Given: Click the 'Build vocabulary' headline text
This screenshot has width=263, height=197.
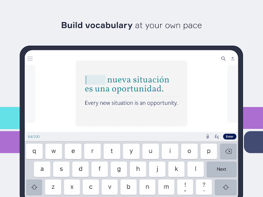Looking at the screenshot, I should coord(97,25).
